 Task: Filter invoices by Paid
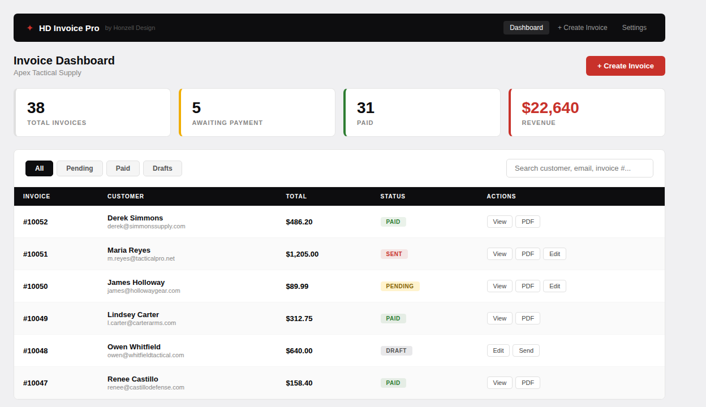(123, 168)
